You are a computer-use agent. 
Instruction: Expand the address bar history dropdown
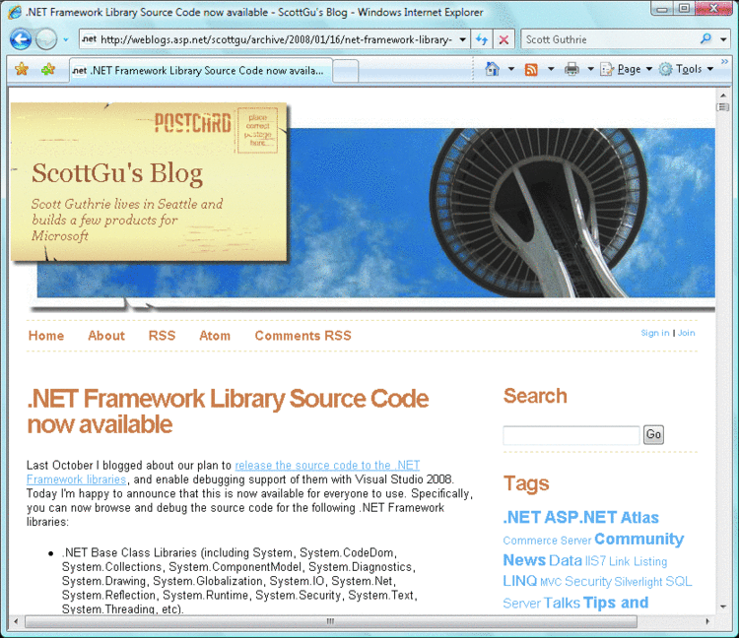[463, 39]
